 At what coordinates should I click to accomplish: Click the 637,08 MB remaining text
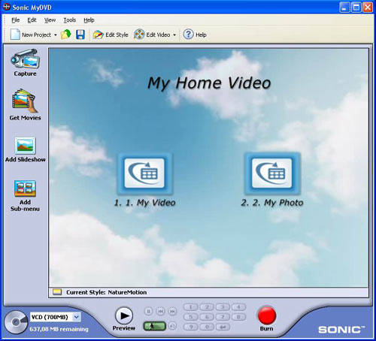click(x=59, y=329)
